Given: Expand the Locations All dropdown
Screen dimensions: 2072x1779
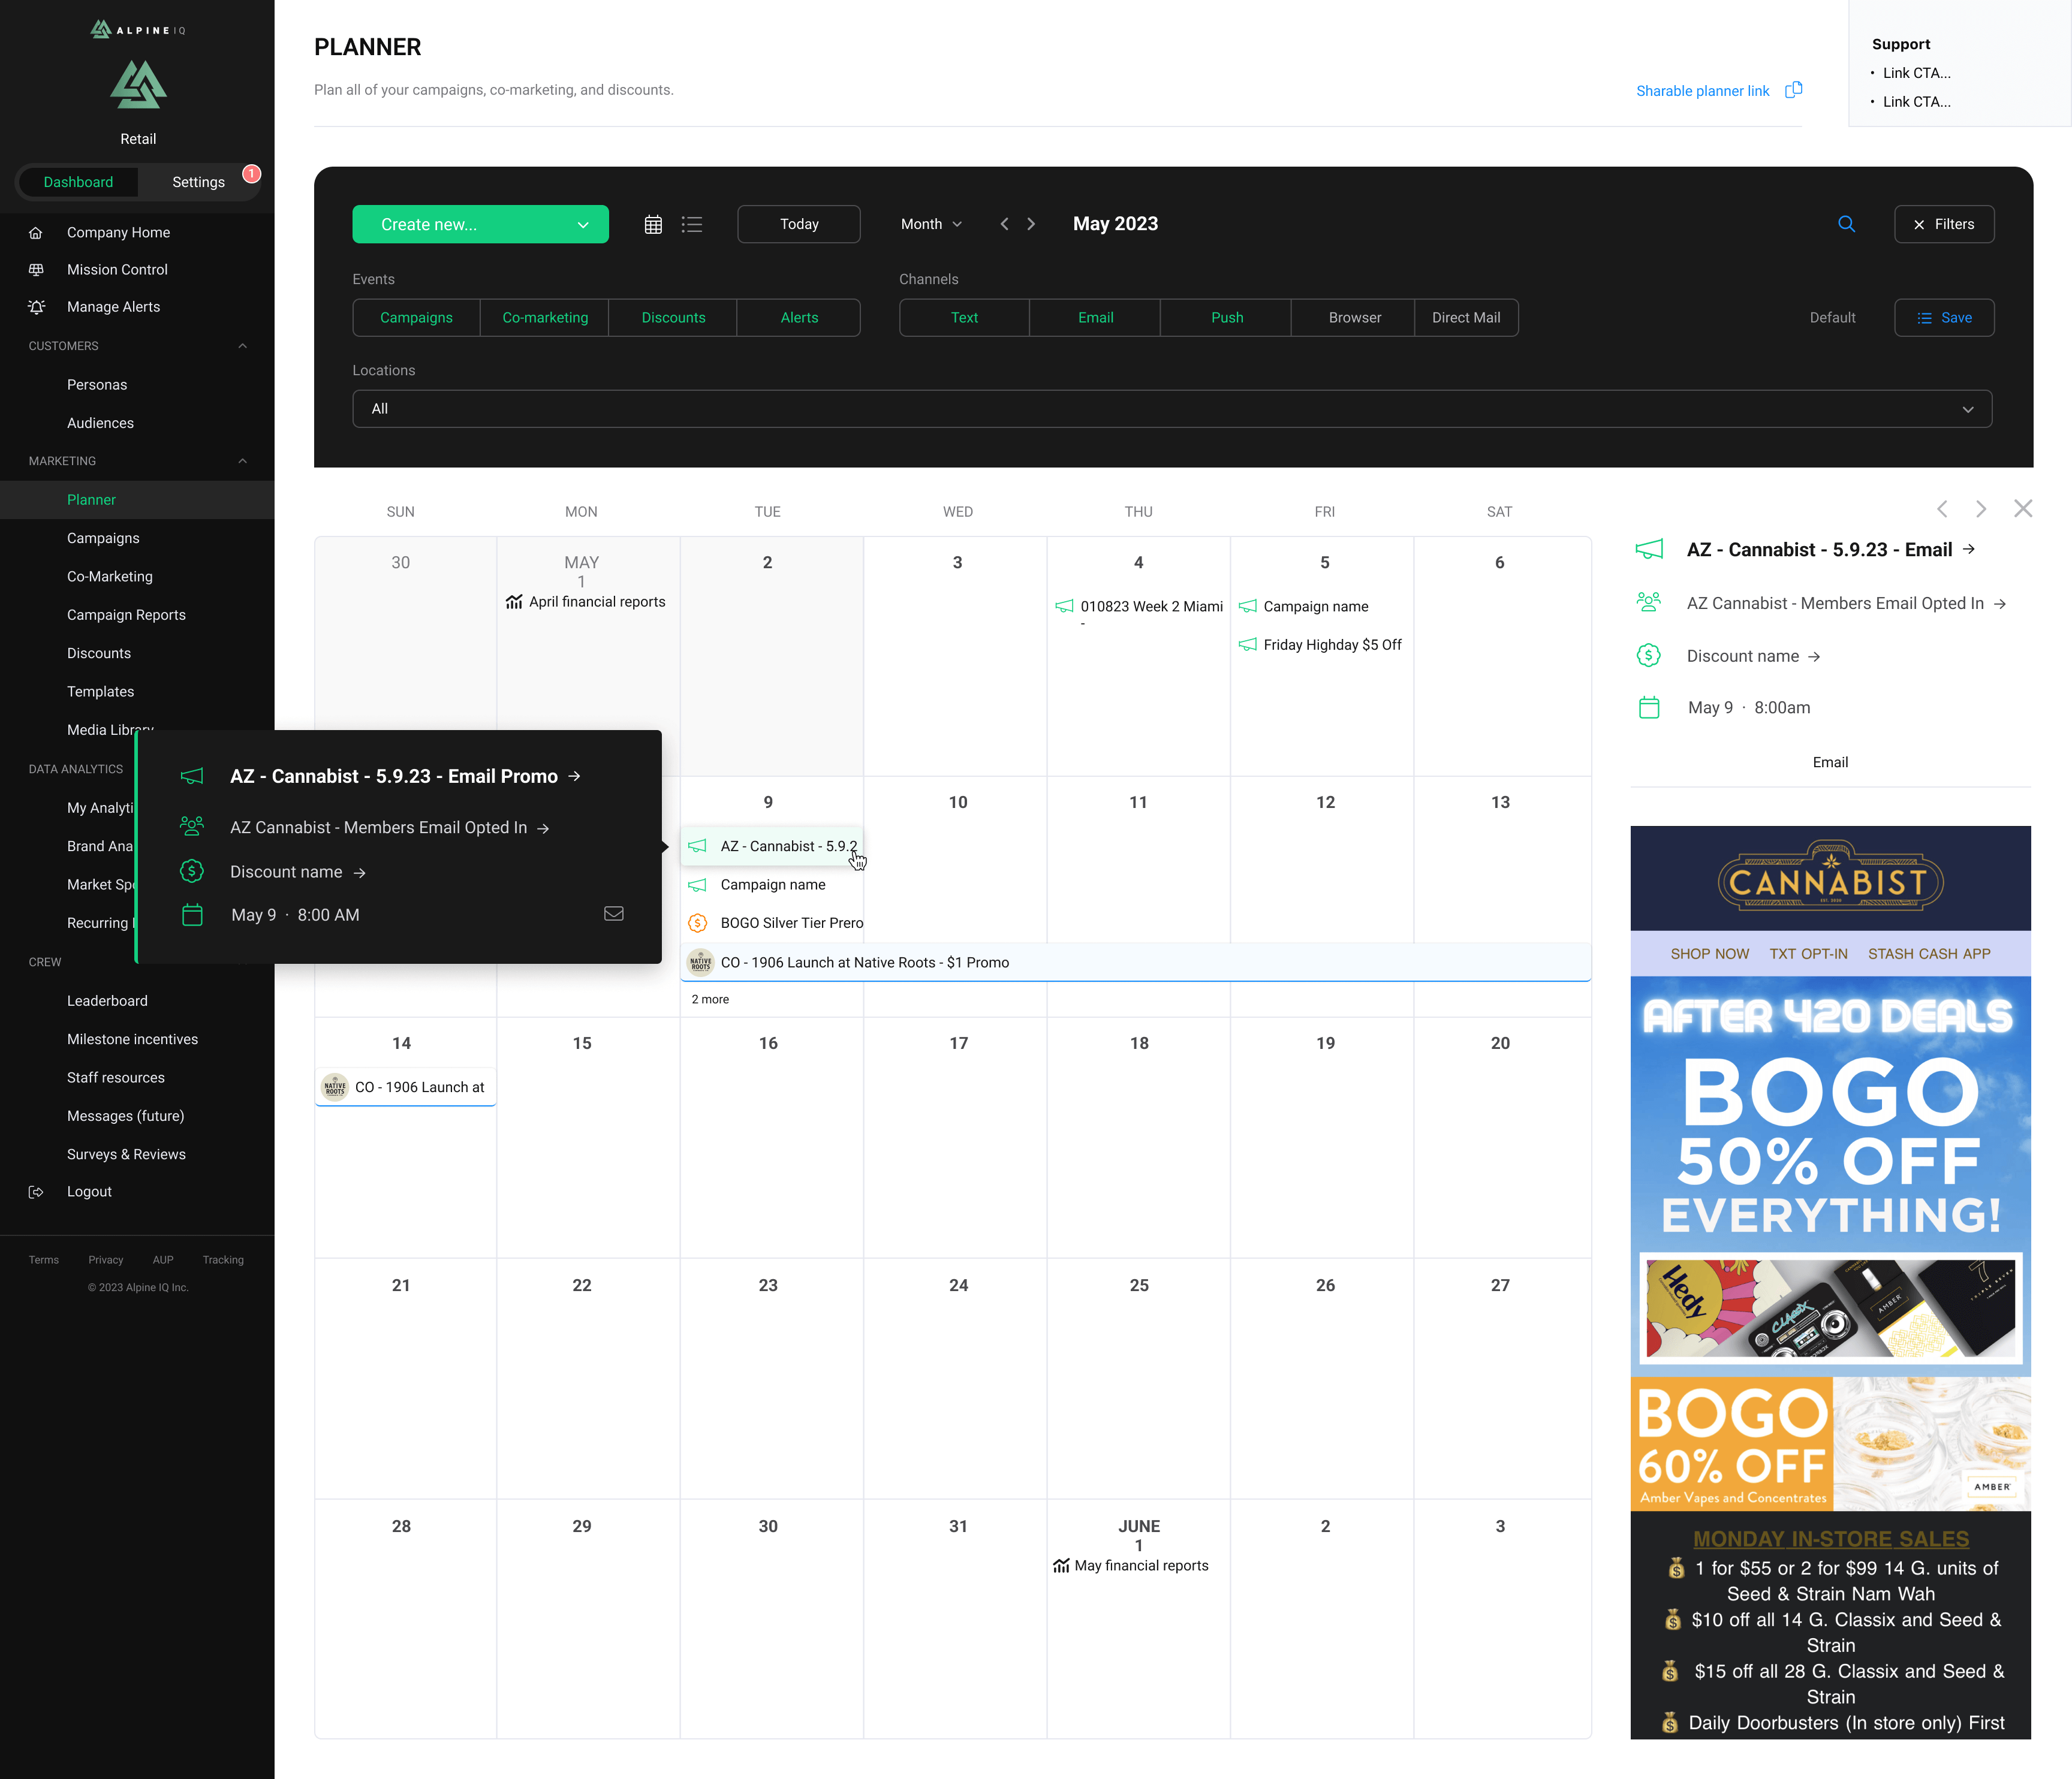Looking at the screenshot, I should pyautogui.click(x=1172, y=409).
